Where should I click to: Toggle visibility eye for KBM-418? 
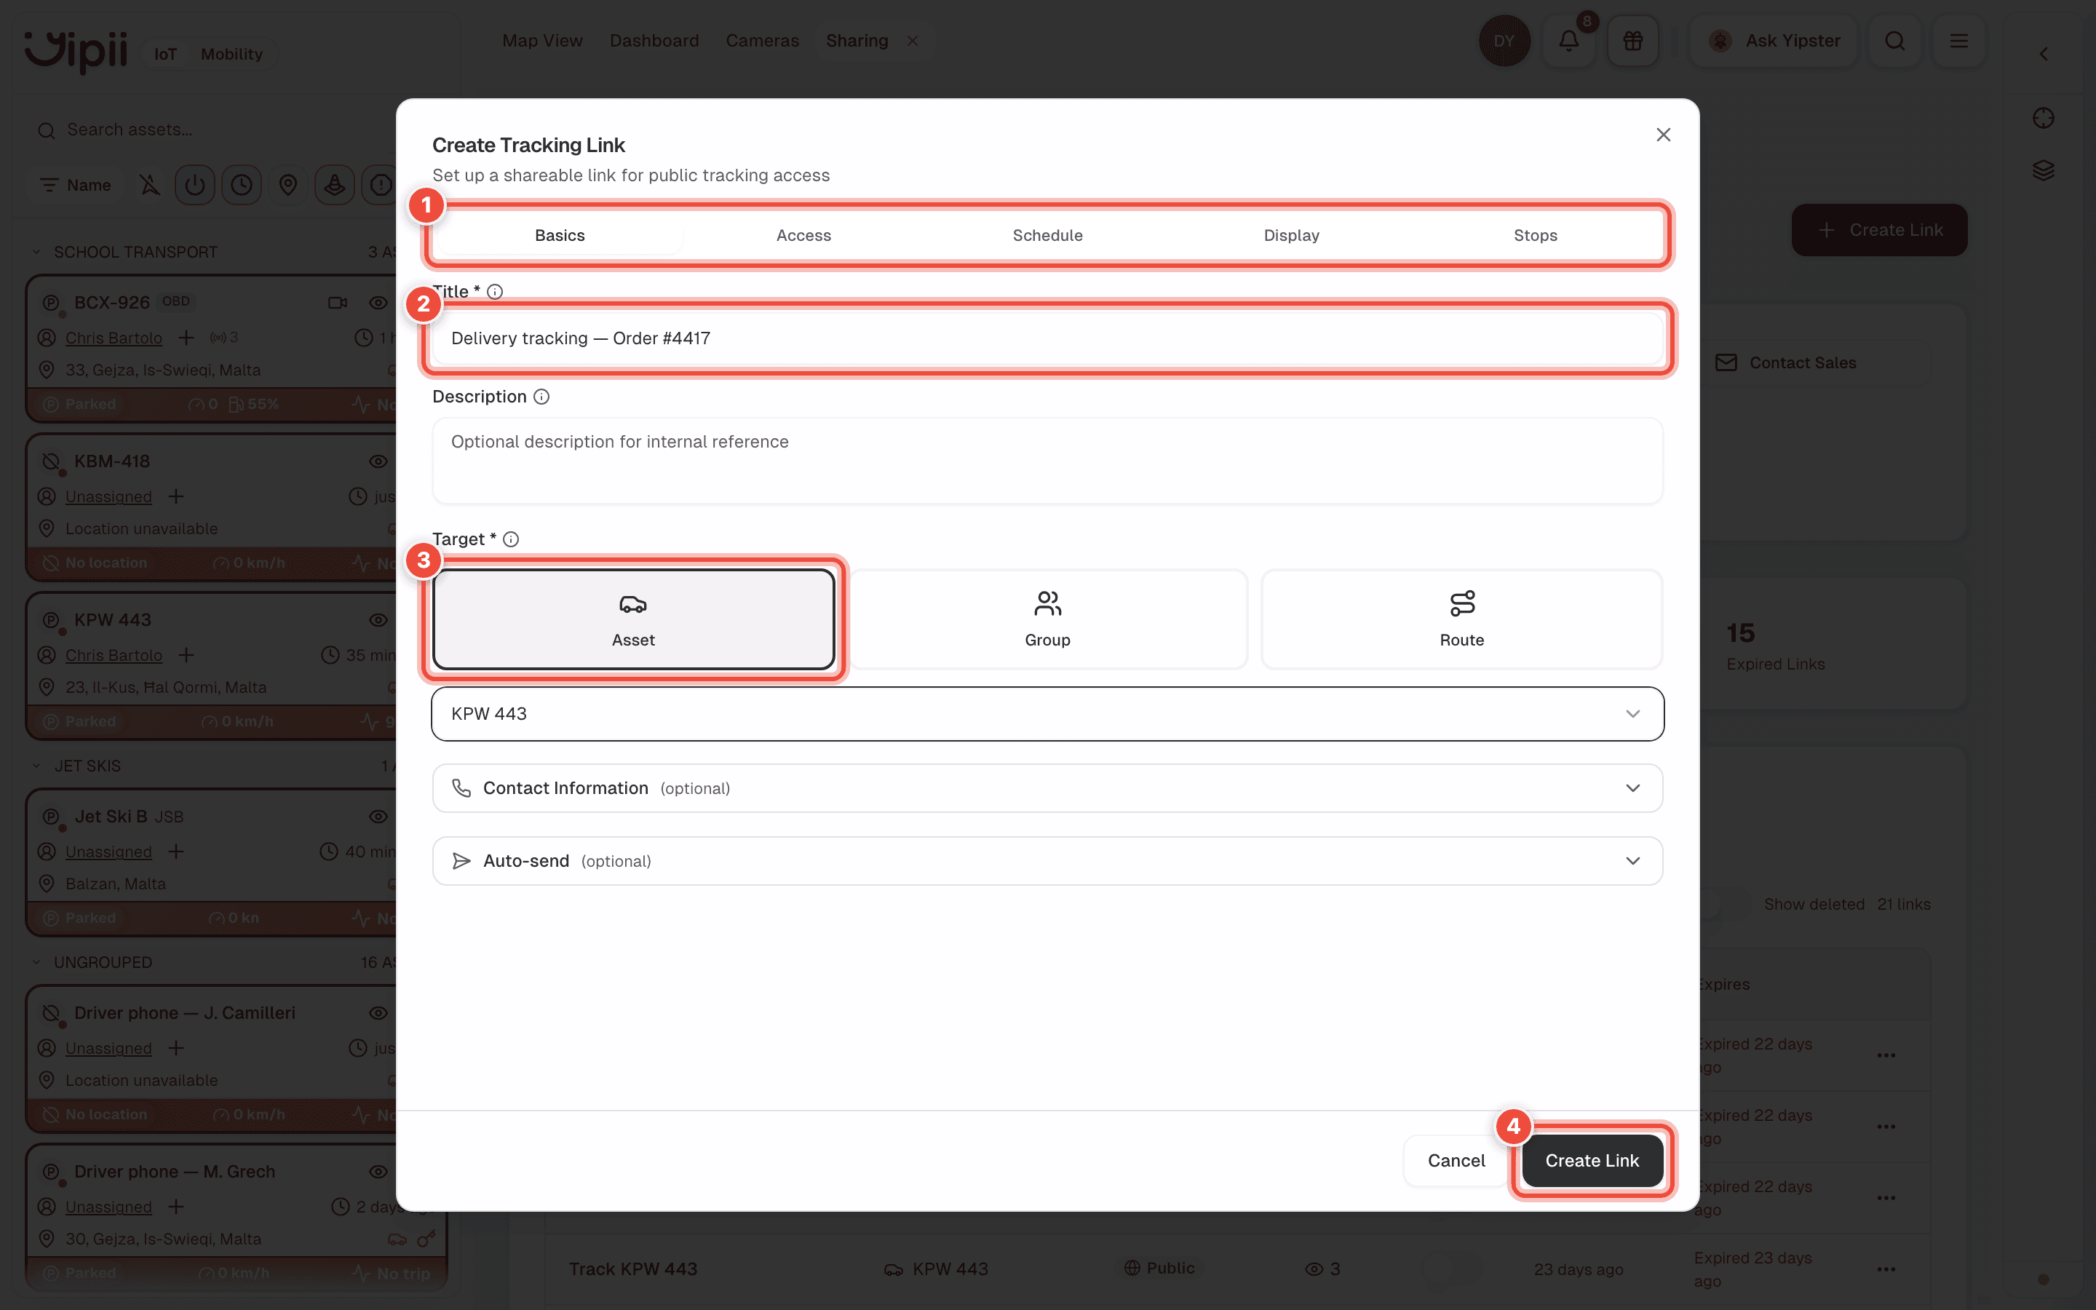pos(378,461)
